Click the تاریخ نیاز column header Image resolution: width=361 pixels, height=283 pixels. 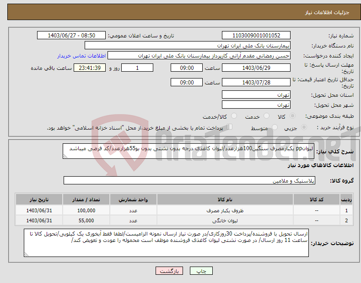click(x=39, y=199)
